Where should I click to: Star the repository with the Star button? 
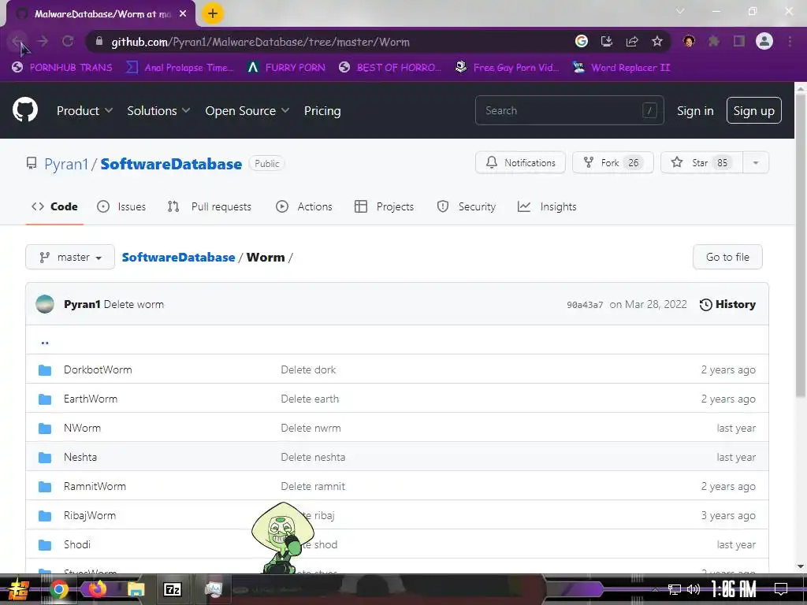(701, 162)
